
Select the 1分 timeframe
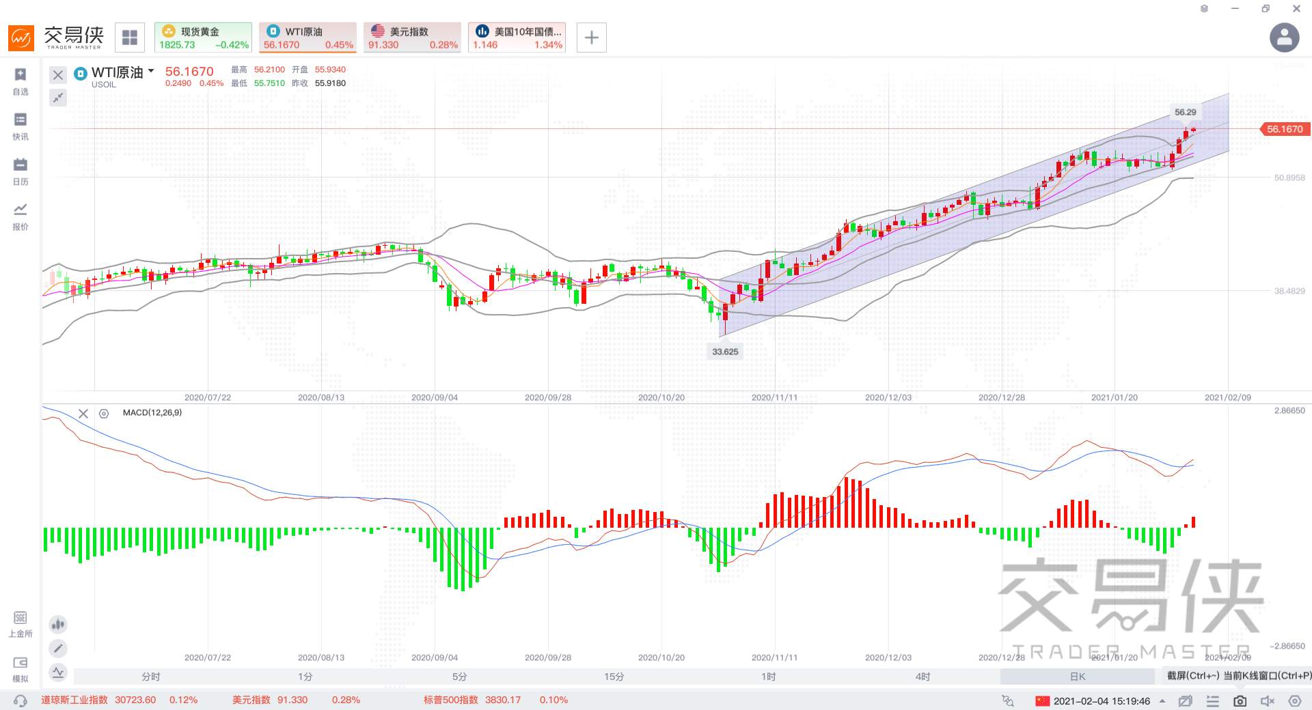tap(305, 677)
